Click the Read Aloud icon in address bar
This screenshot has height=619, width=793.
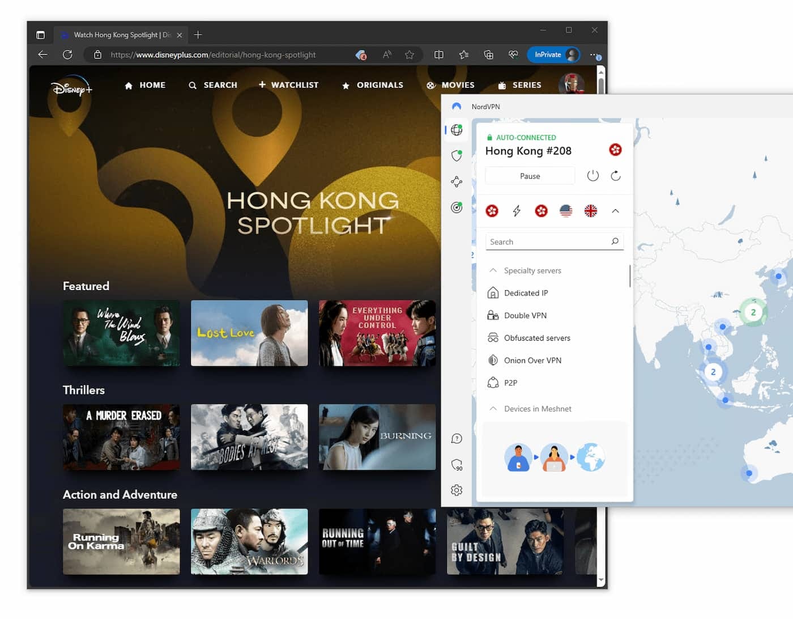tap(387, 54)
